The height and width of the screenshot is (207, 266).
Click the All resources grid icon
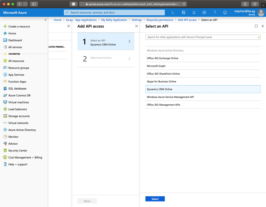[5, 61]
